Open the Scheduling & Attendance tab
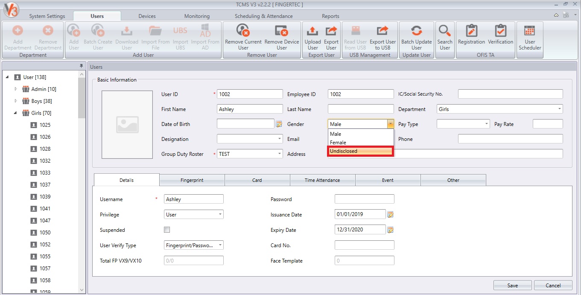The width and height of the screenshot is (581, 295). [264, 16]
